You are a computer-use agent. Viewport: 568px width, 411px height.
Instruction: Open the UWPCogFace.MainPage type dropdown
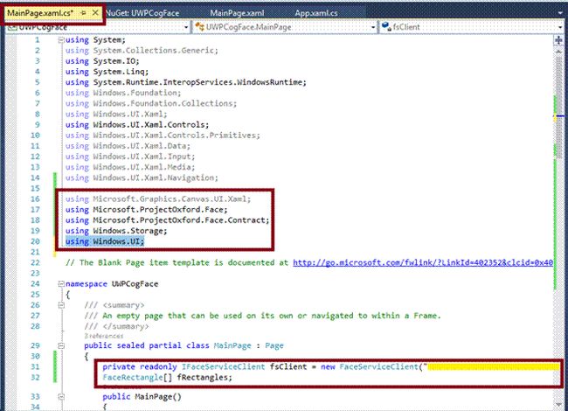point(373,27)
